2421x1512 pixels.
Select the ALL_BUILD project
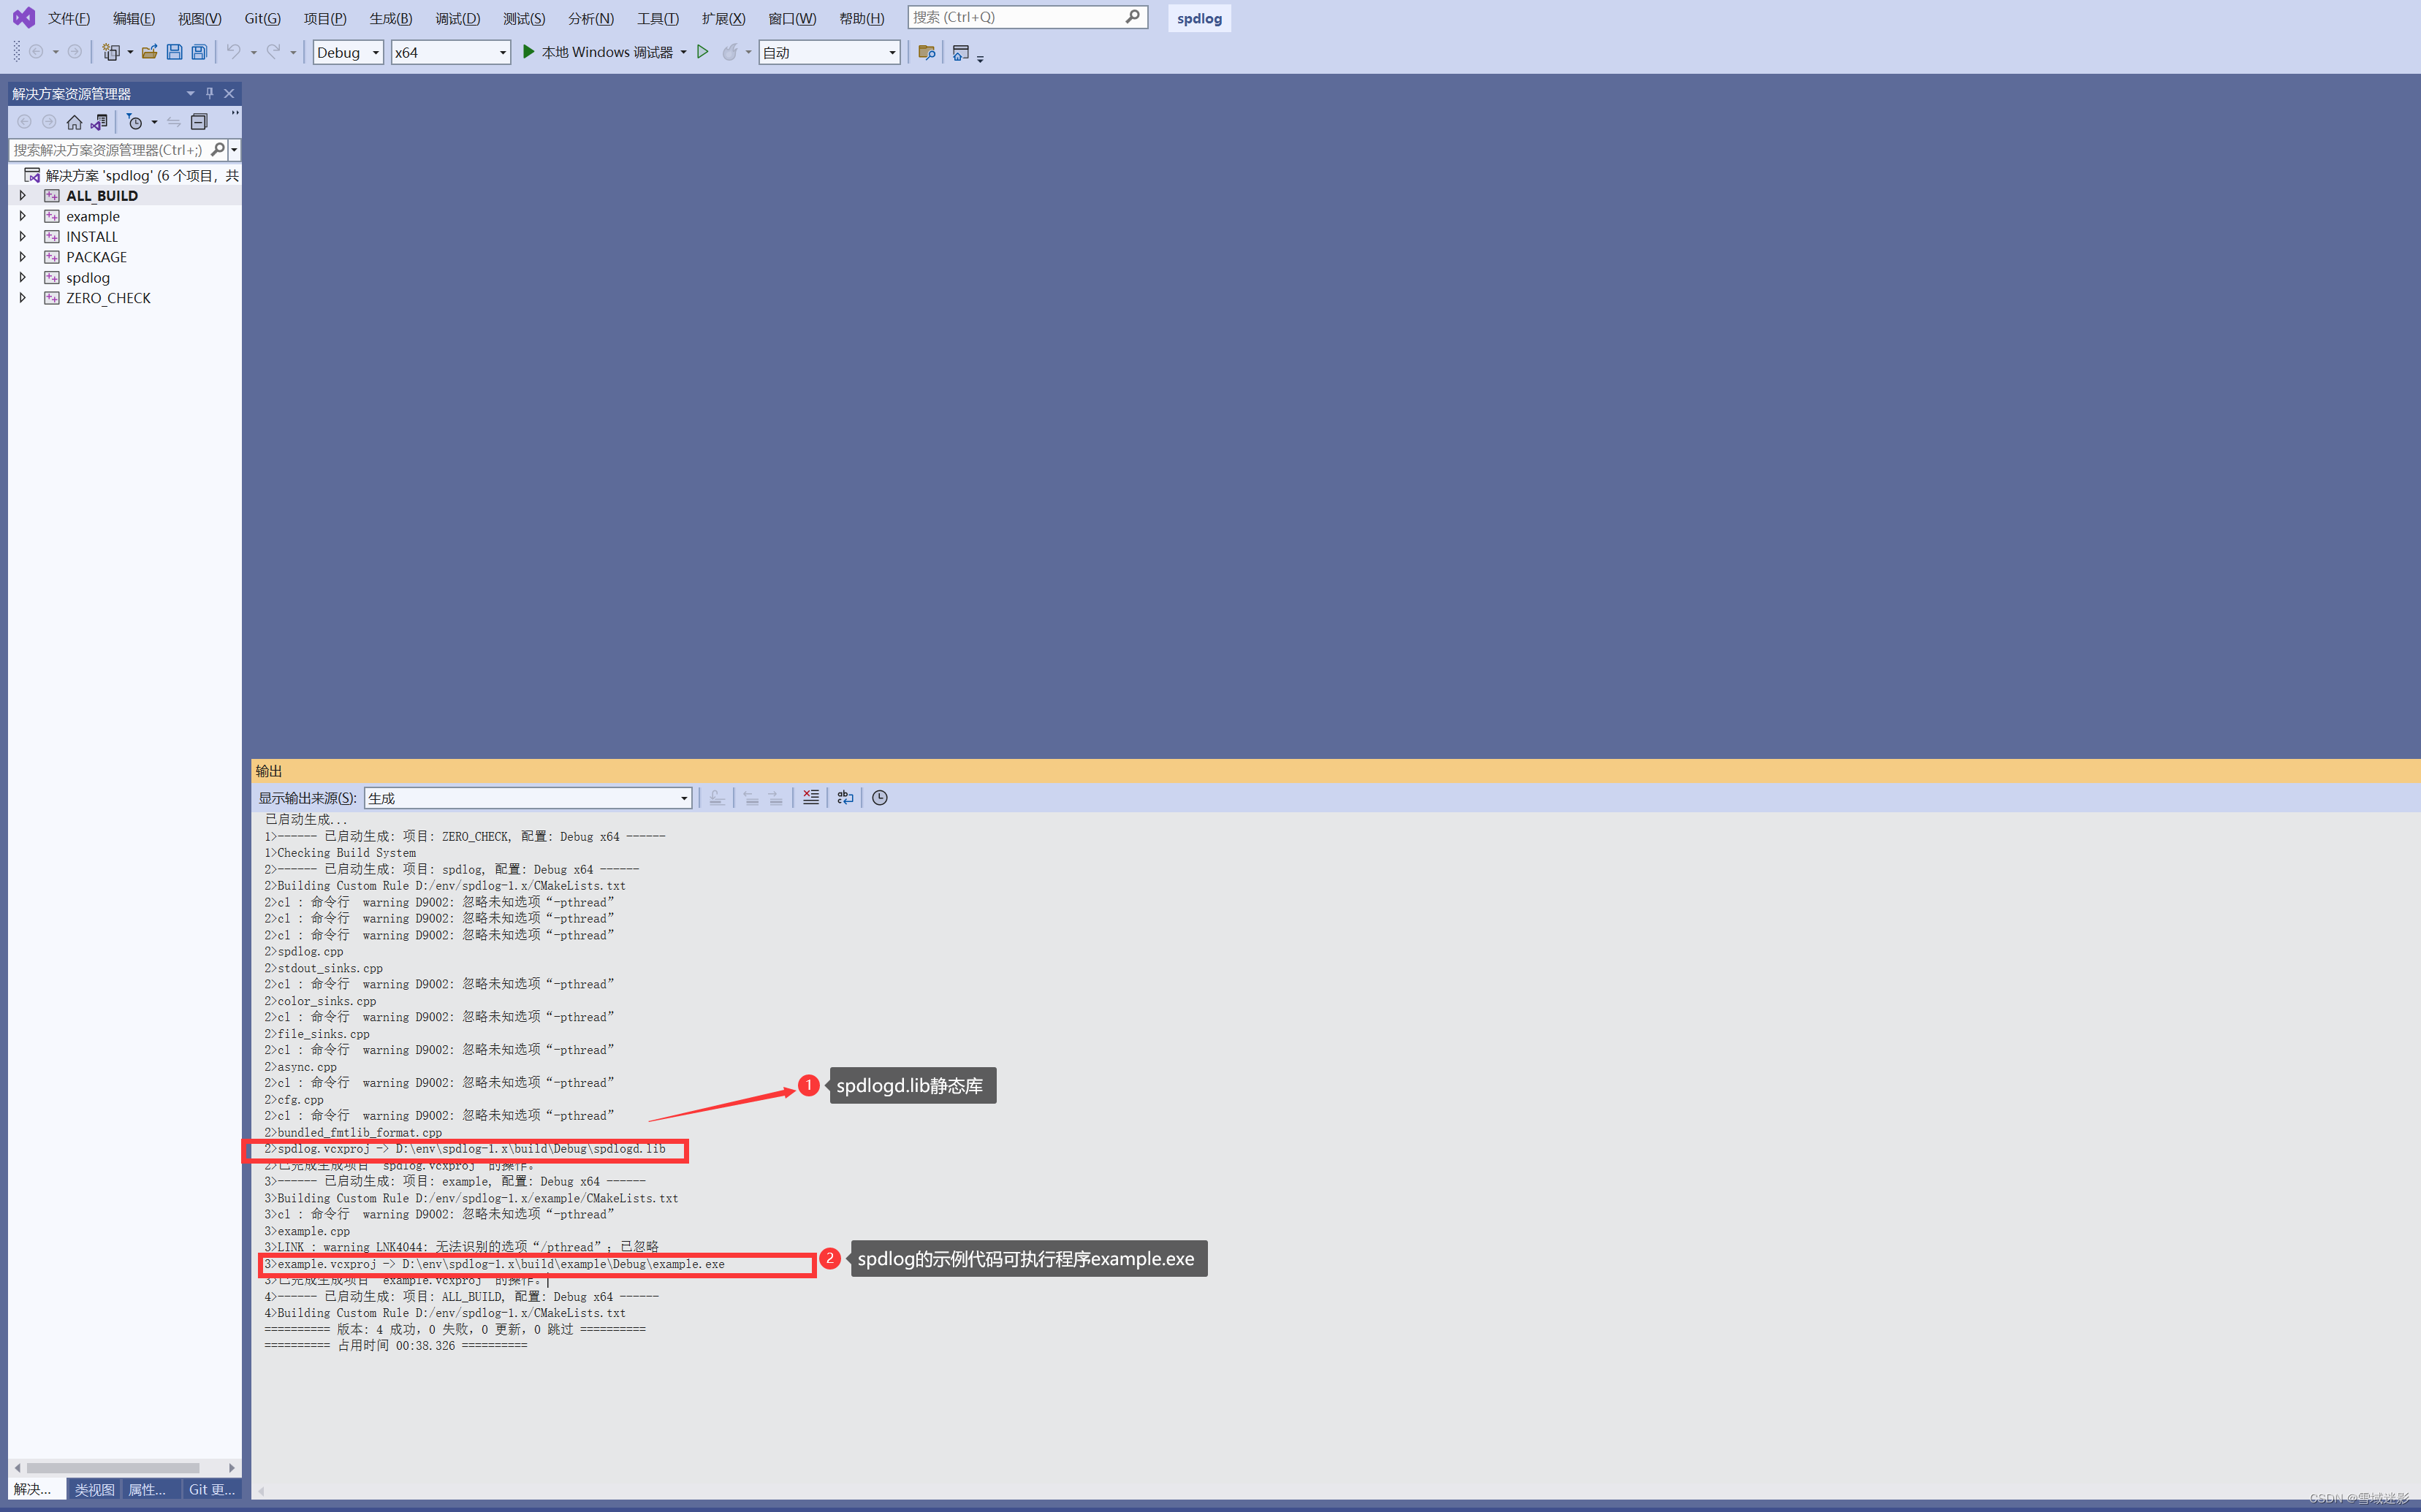coord(101,195)
